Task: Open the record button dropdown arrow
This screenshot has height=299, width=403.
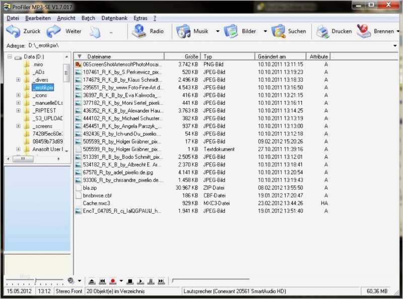Action: pyautogui.click(x=121, y=281)
